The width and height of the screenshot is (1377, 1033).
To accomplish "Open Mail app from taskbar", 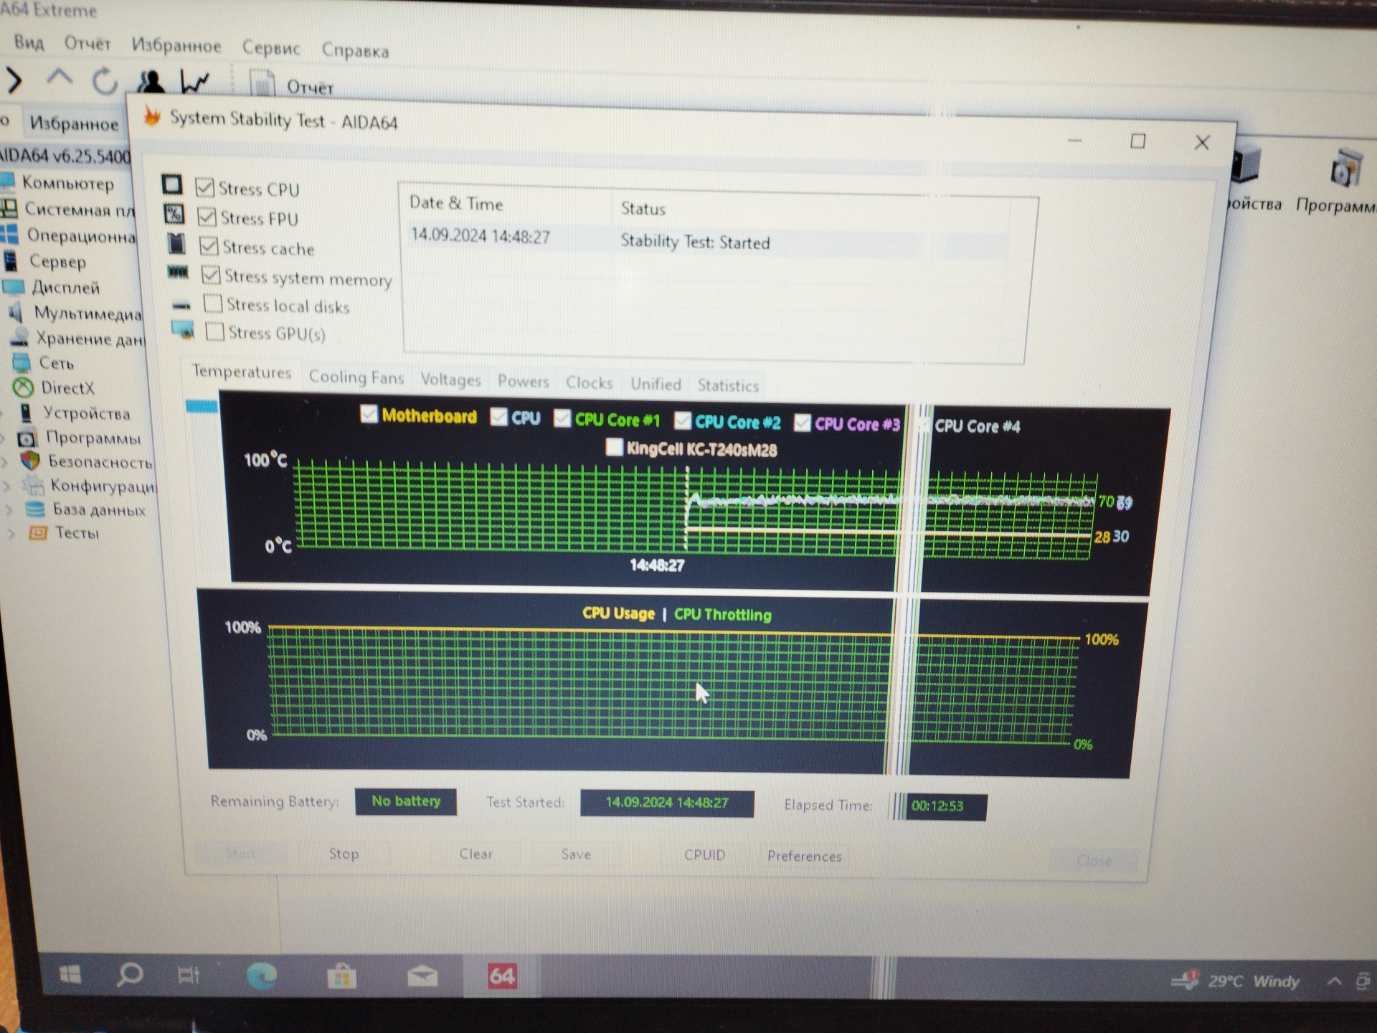I will 422,976.
